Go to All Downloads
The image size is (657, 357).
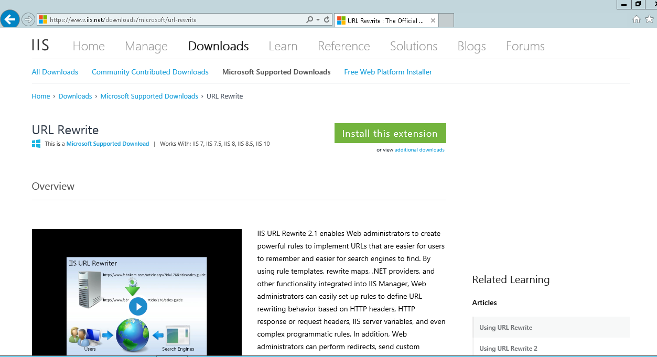click(x=55, y=72)
